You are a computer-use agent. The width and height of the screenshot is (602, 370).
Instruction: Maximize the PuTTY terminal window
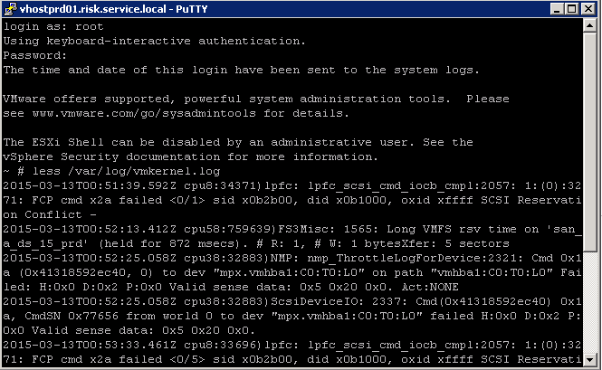571,9
